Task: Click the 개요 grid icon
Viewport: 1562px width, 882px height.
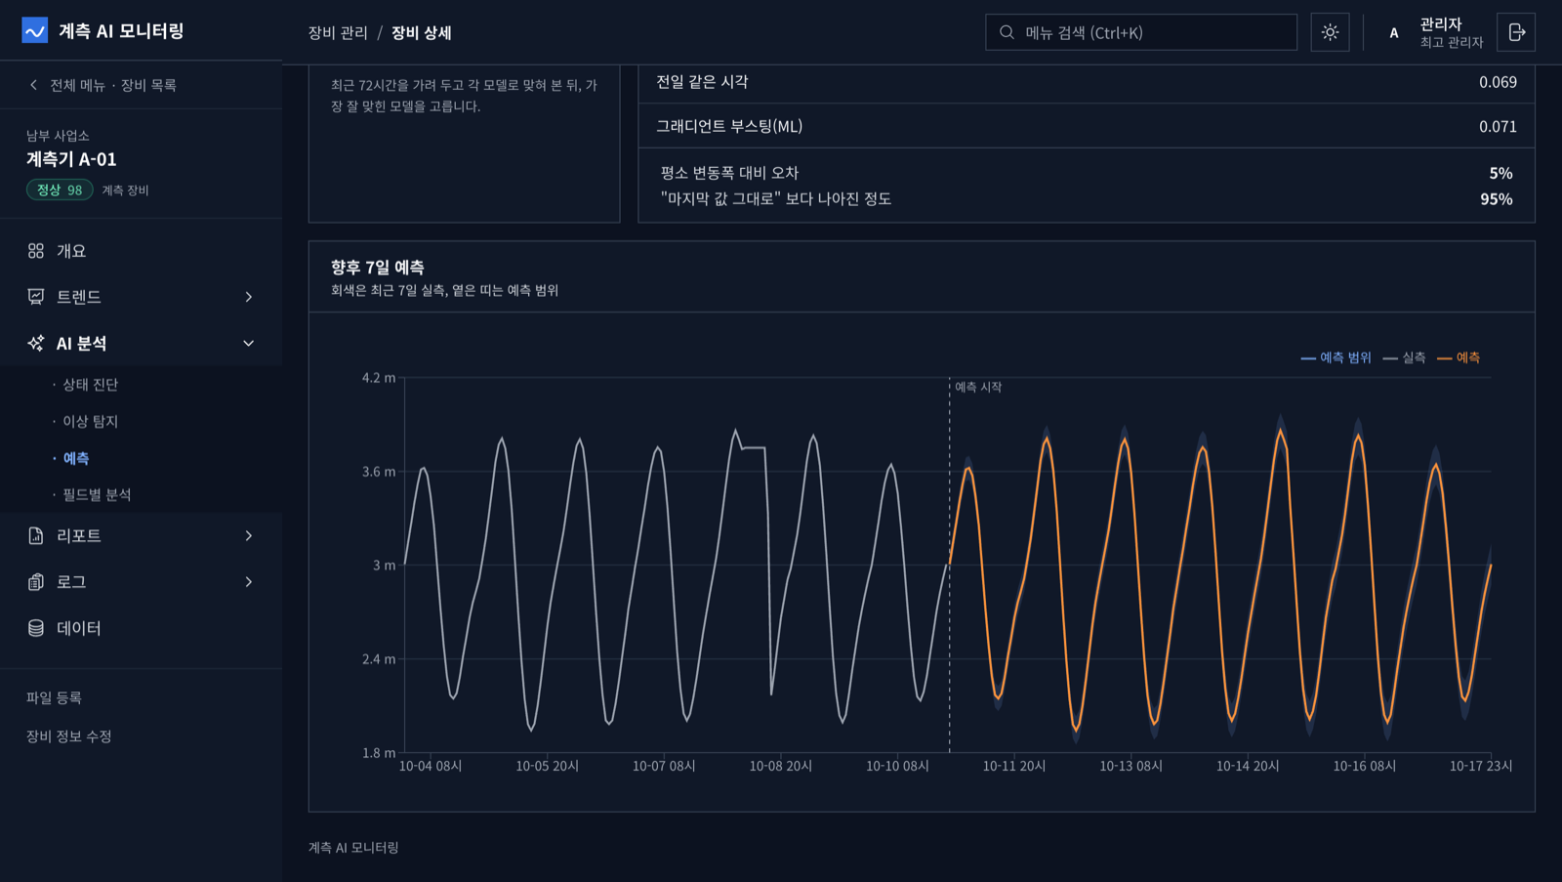Action: pos(36,251)
